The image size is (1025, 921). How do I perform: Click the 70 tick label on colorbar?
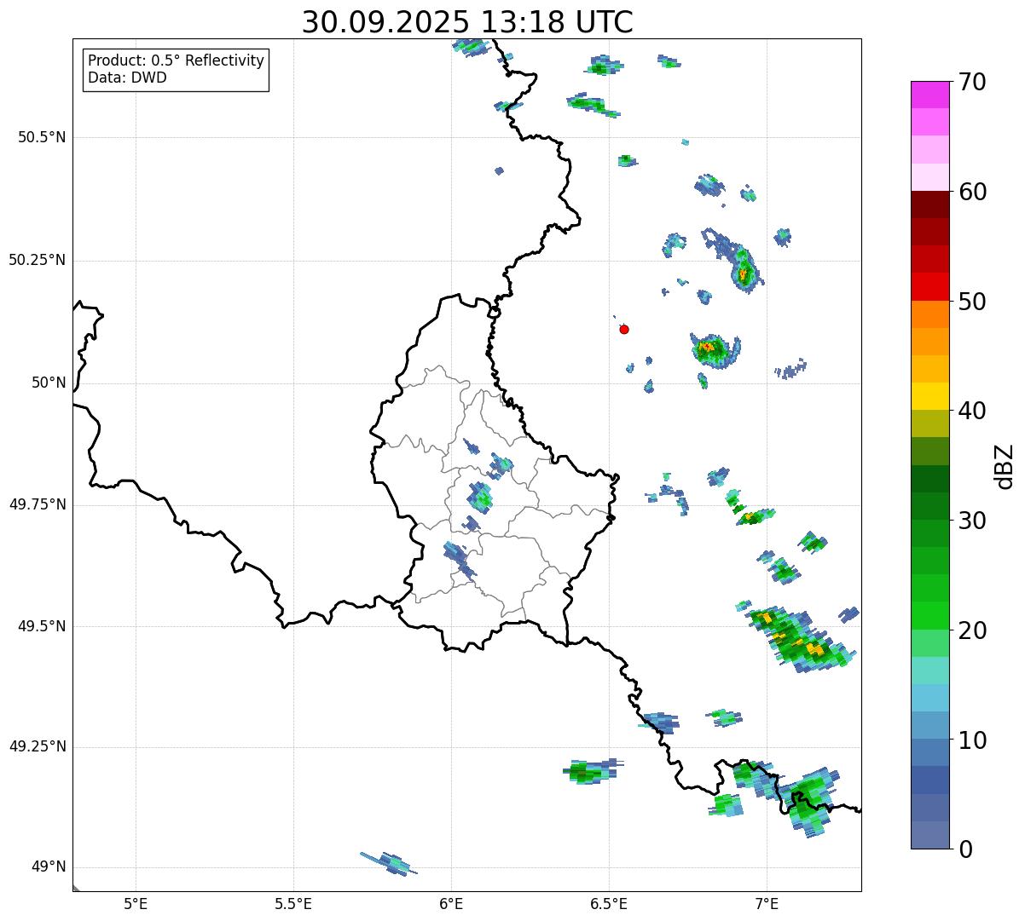point(972,83)
